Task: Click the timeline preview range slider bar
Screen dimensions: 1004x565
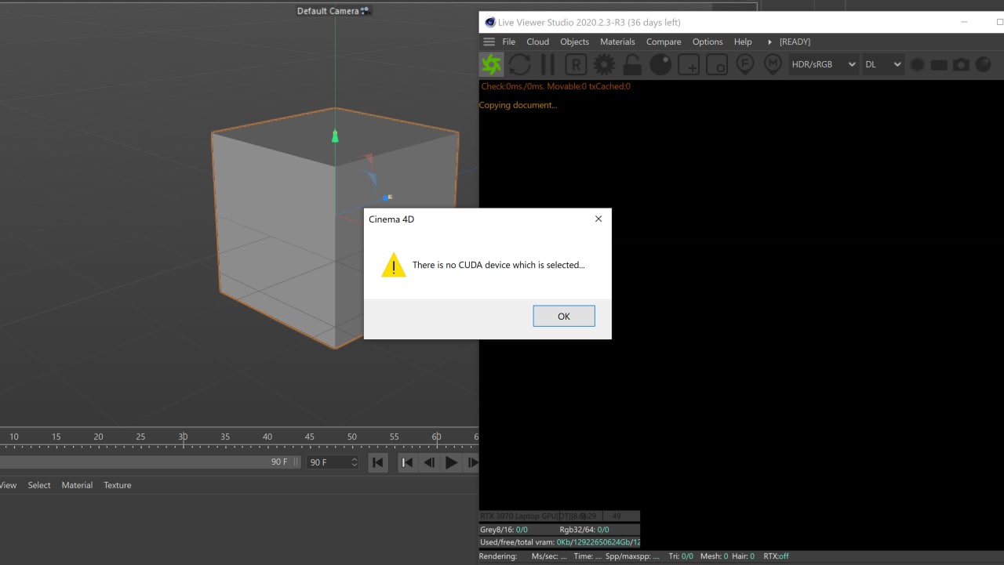Action: coord(149,462)
